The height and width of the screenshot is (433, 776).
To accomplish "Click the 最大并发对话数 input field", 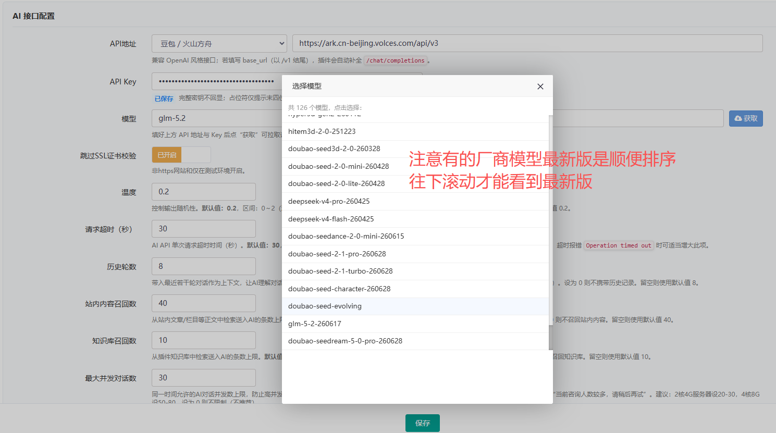I will point(204,378).
